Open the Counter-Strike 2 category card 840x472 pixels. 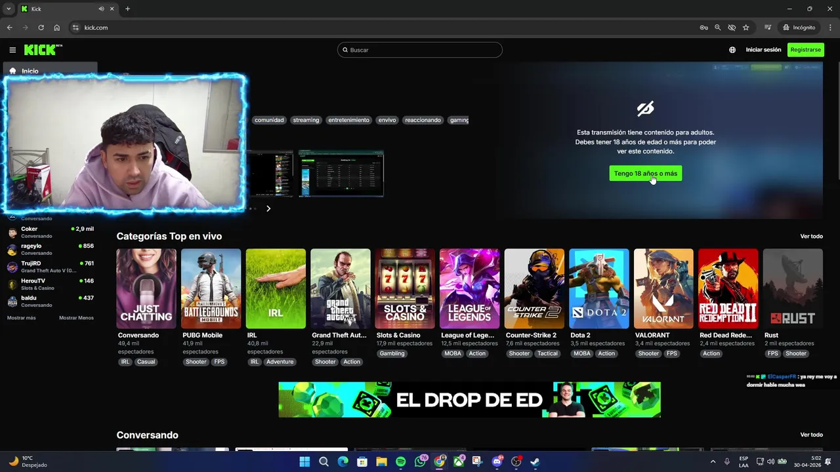point(534,288)
